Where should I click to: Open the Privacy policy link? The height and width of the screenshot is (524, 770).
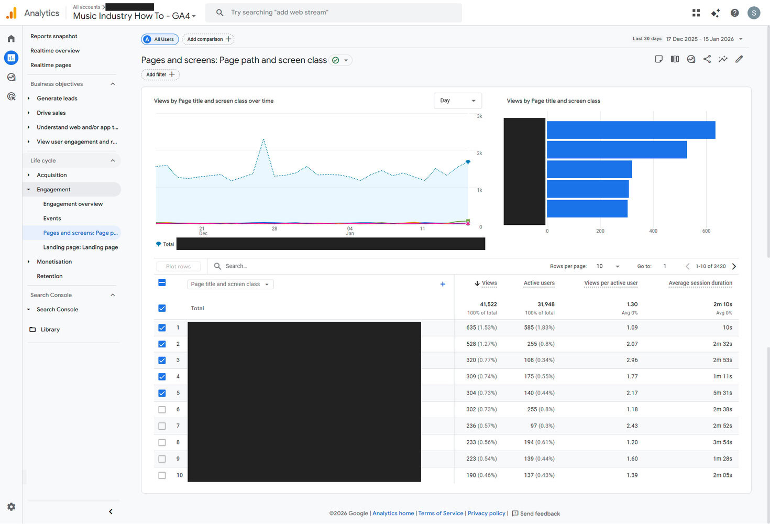coord(486,514)
